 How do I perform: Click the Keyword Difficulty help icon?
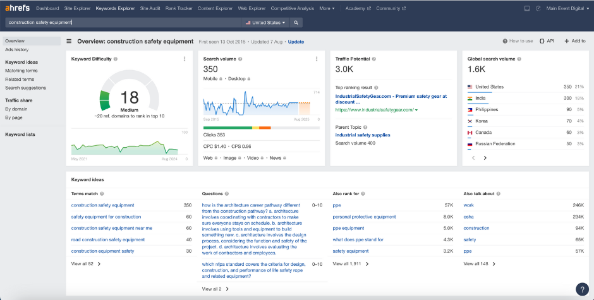pyautogui.click(x=116, y=59)
